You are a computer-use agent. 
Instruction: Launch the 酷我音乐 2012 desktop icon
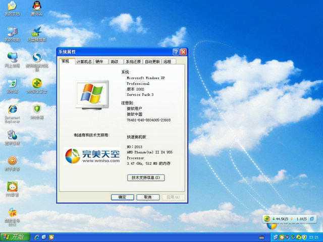12,217
